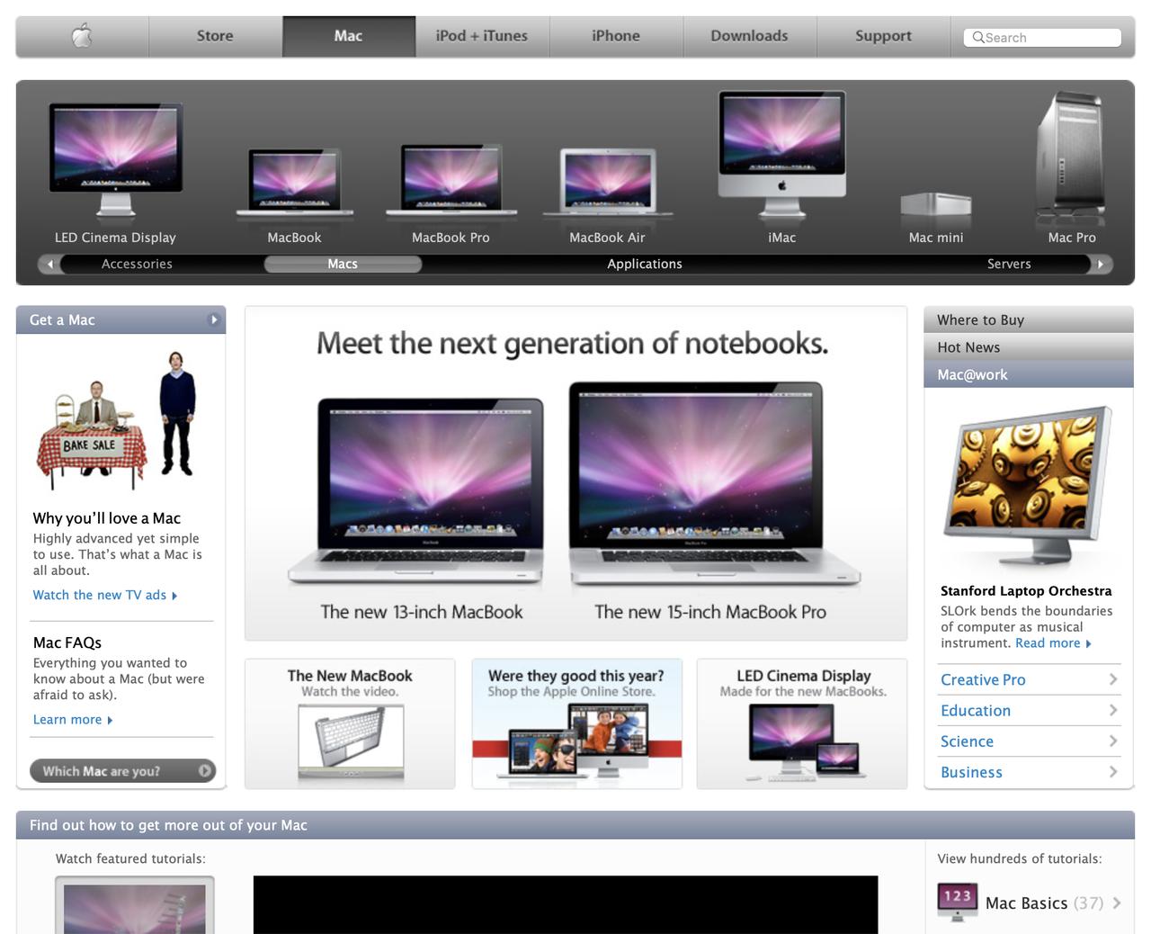Open Watch the new TV ads link
Viewport: 1151px width, 934px height.
tap(105, 595)
